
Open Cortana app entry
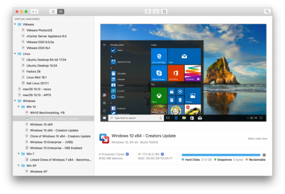point(118,97)
